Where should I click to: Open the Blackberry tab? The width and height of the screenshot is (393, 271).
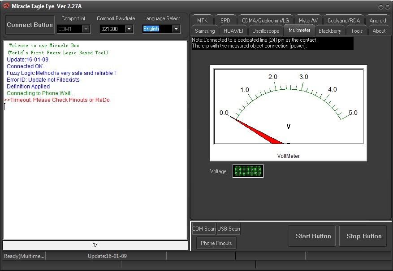point(330,31)
